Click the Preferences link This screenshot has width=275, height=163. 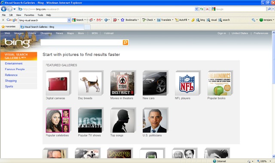(261, 33)
